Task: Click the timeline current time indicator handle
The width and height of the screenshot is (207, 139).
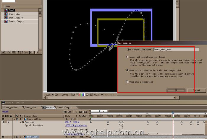Action: click(x=173, y=113)
